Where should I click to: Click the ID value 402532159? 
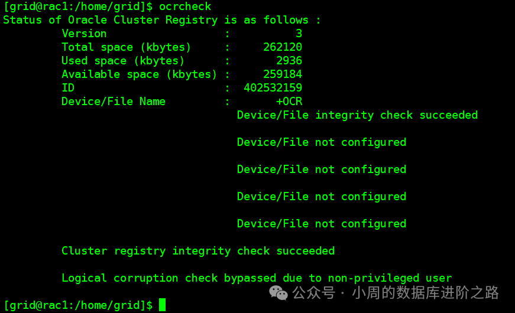273,88
